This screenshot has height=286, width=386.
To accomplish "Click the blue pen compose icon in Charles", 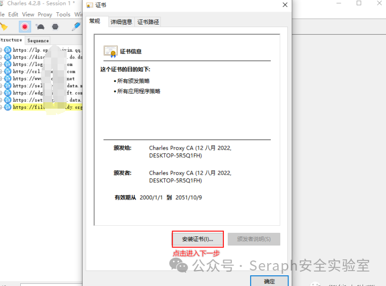I will [x=76, y=27].
